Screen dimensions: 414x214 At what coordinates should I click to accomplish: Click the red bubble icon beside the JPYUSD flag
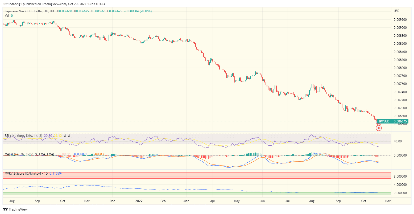point(379,122)
